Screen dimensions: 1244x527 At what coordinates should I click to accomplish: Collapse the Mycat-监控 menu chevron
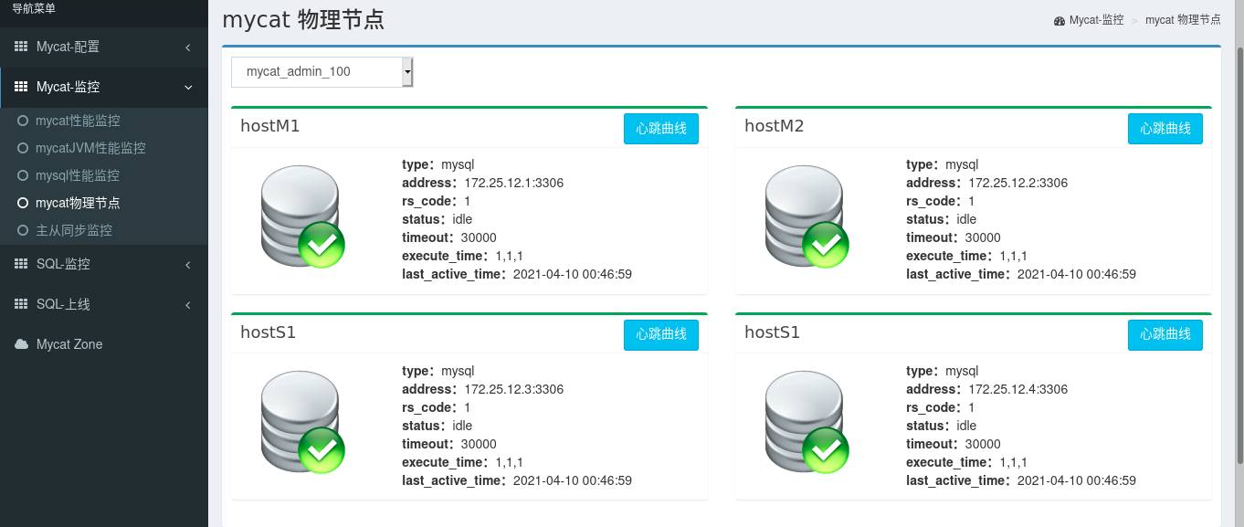coord(188,88)
